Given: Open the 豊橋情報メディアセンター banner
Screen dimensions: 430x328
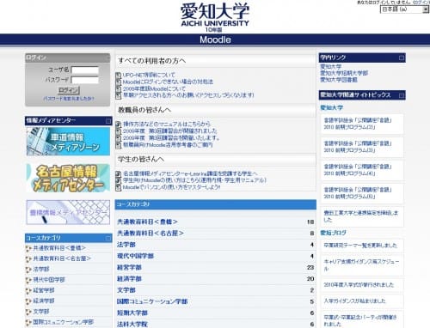Looking at the screenshot, I should (x=68, y=212).
